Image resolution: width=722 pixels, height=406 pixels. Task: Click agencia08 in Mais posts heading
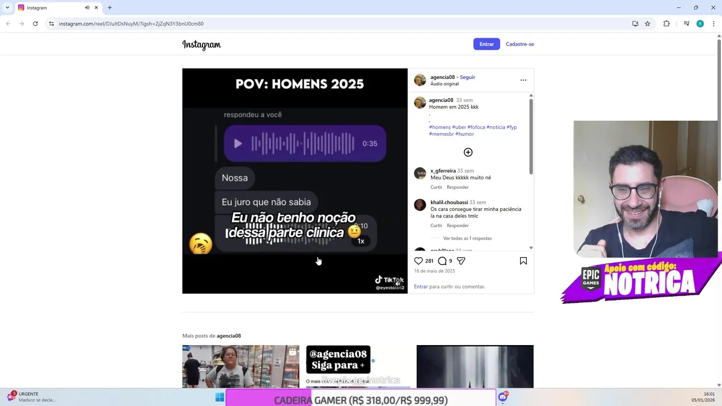point(228,336)
